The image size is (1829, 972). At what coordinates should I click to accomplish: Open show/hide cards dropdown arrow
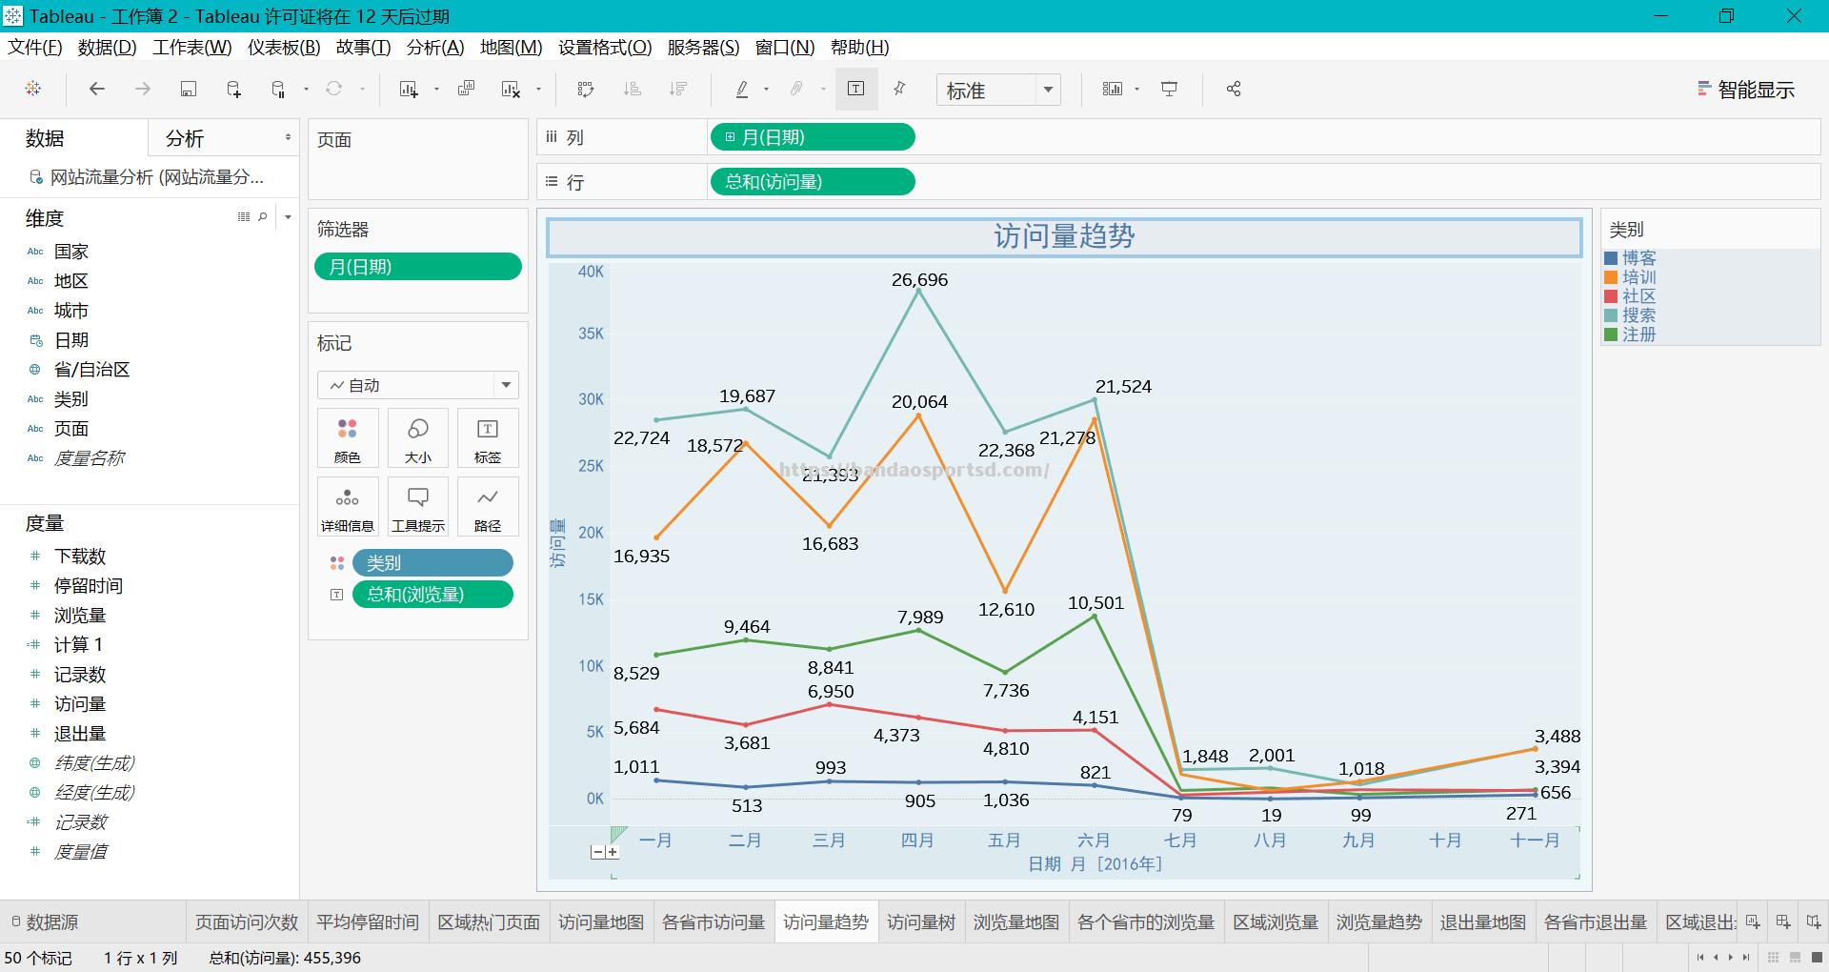[x=1137, y=90]
